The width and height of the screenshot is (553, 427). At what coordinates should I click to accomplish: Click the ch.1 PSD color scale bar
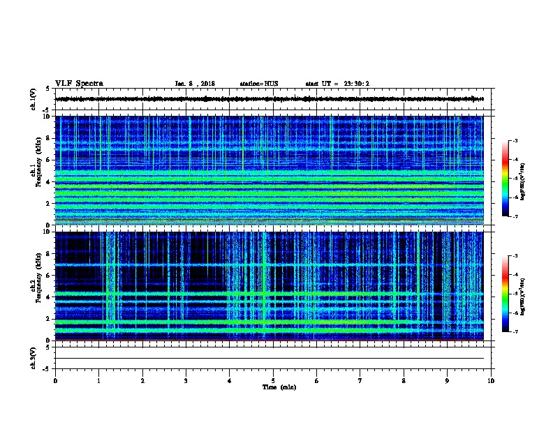(506, 179)
